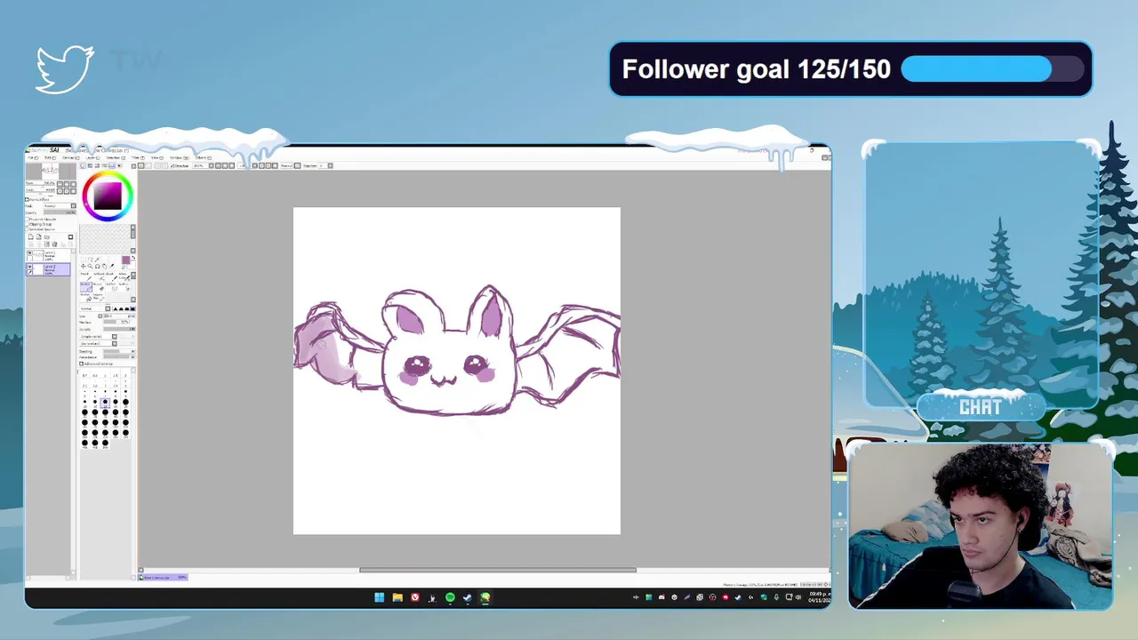Screen dimensions: 1138x640
Task: Expand the Advanced Settings section
Action: click(81, 364)
